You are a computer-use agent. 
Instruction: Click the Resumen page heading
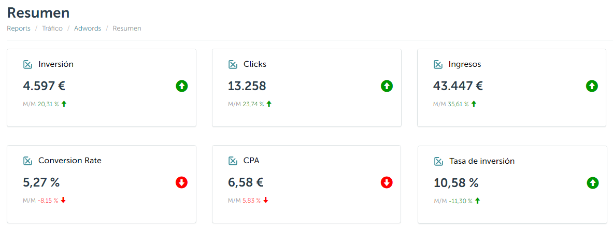(38, 13)
